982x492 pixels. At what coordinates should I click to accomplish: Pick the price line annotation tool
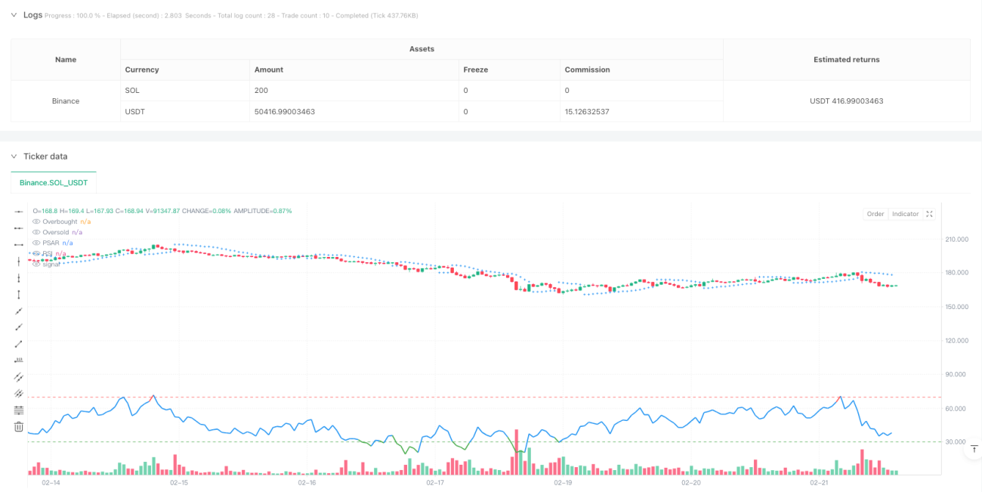point(19,360)
